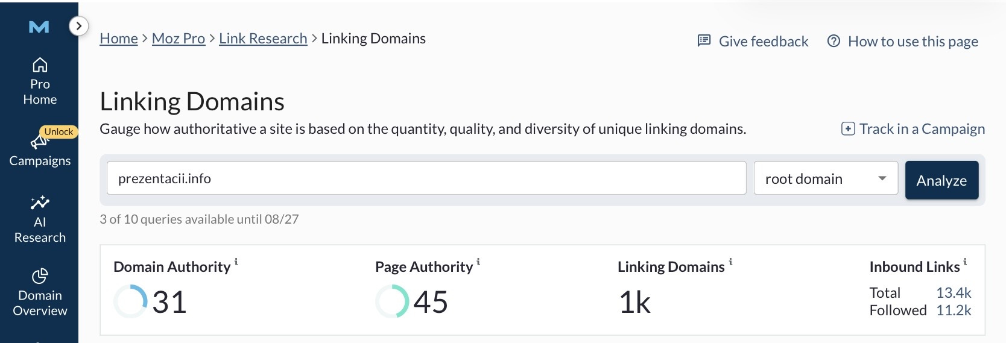
Task: Show Page Authority info icon
Action: 478,262
